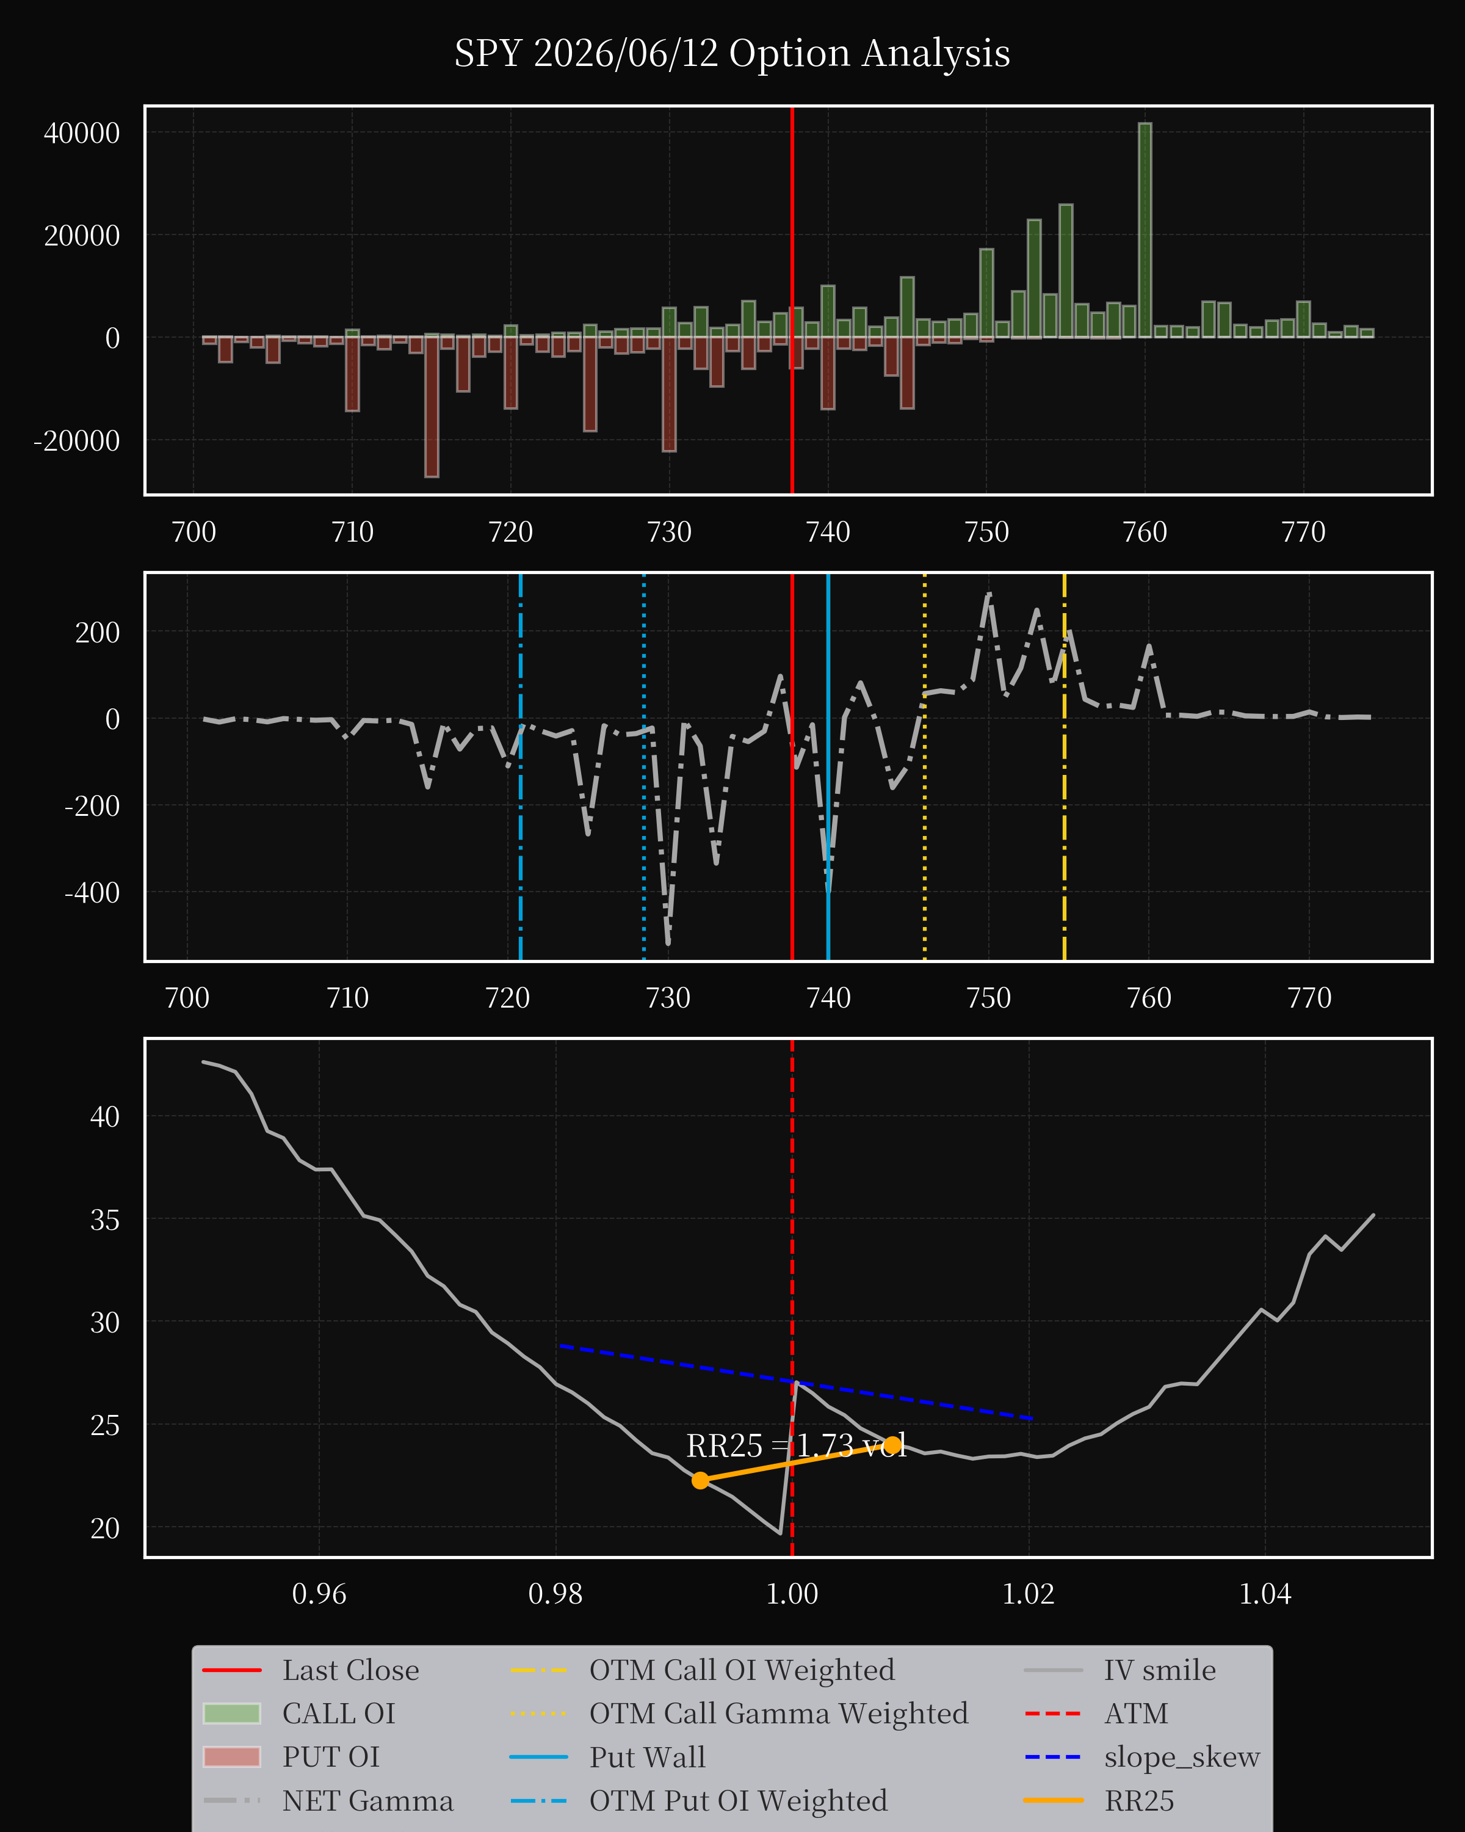
Task: Click the deepest red put OI bar at 715
Action: click(432, 407)
